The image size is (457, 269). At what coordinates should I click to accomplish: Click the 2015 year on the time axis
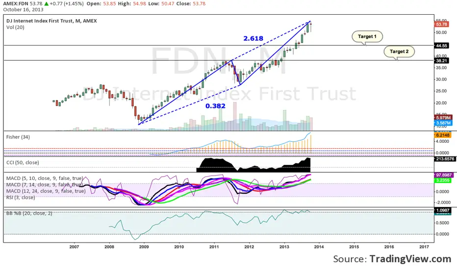pyautogui.click(x=354, y=247)
